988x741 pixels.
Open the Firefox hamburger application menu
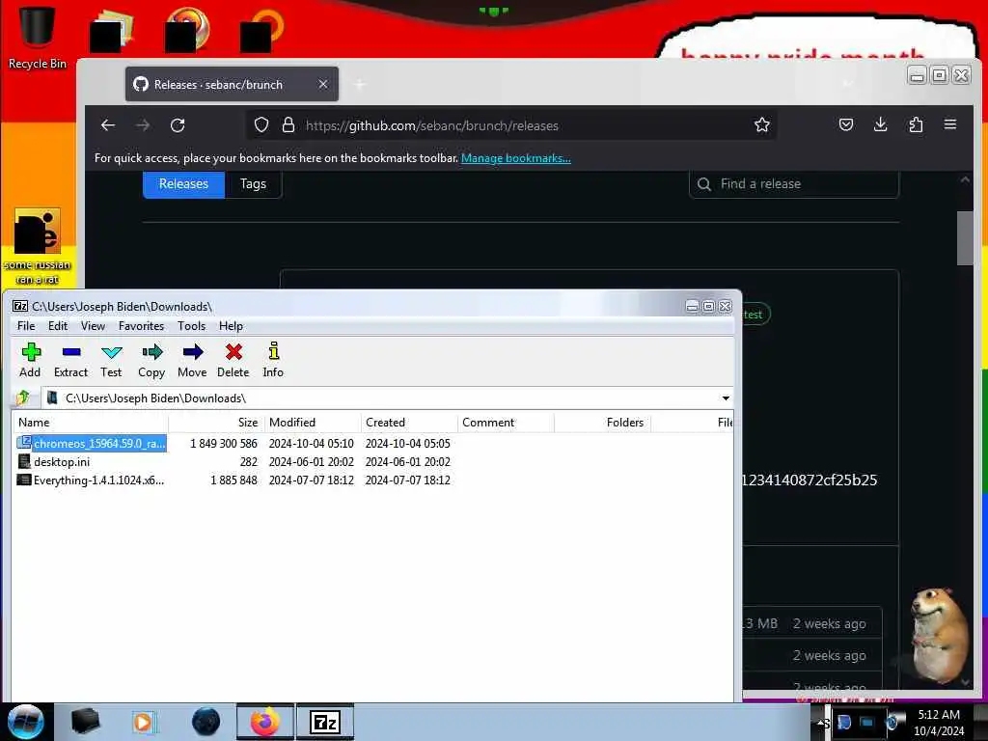click(950, 124)
